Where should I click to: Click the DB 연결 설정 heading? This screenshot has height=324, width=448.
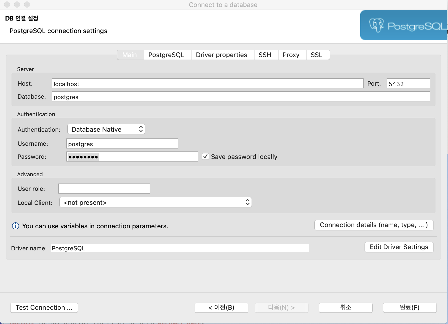pyautogui.click(x=22, y=18)
